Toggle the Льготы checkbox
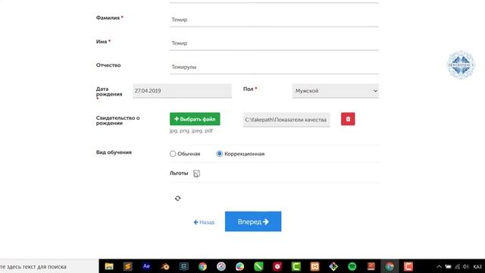 click(x=196, y=174)
